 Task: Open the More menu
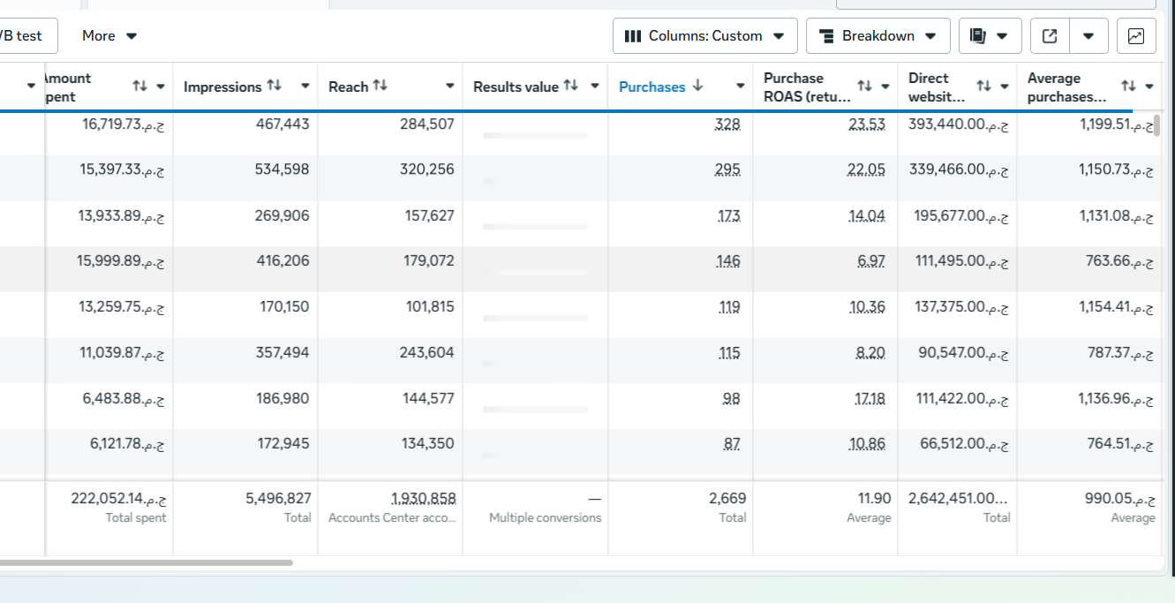pos(109,36)
